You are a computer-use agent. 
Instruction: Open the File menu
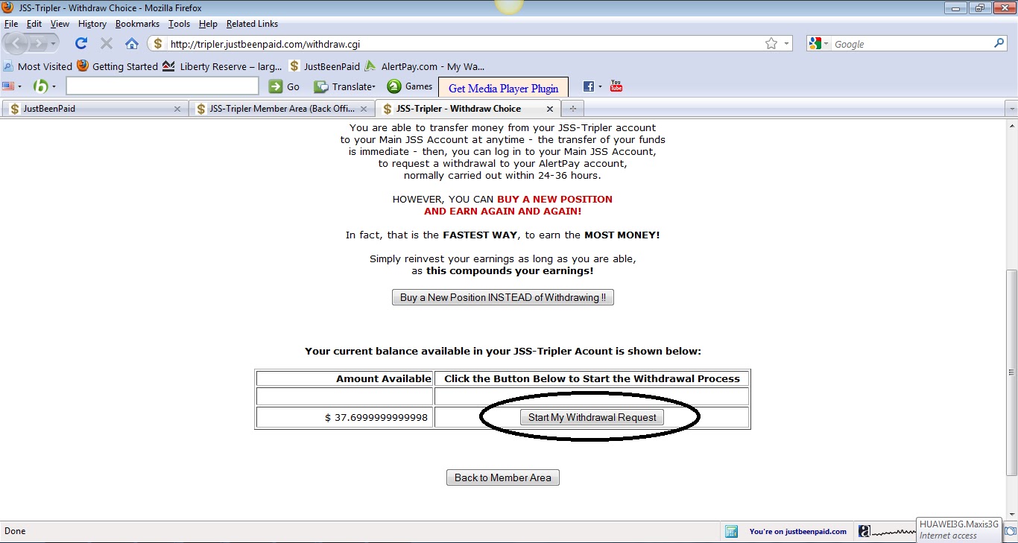[x=10, y=24]
